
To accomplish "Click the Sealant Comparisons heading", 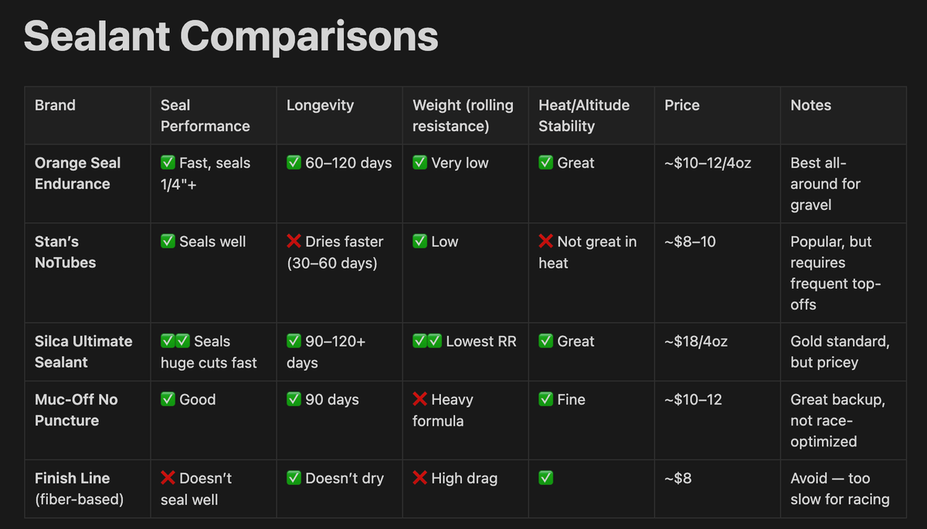I will click(231, 37).
